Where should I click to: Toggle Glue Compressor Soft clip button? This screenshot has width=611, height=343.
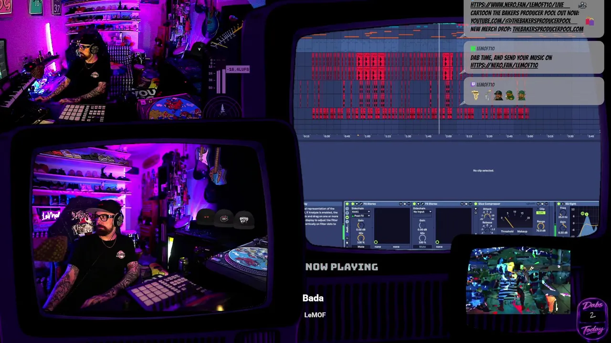541,213
